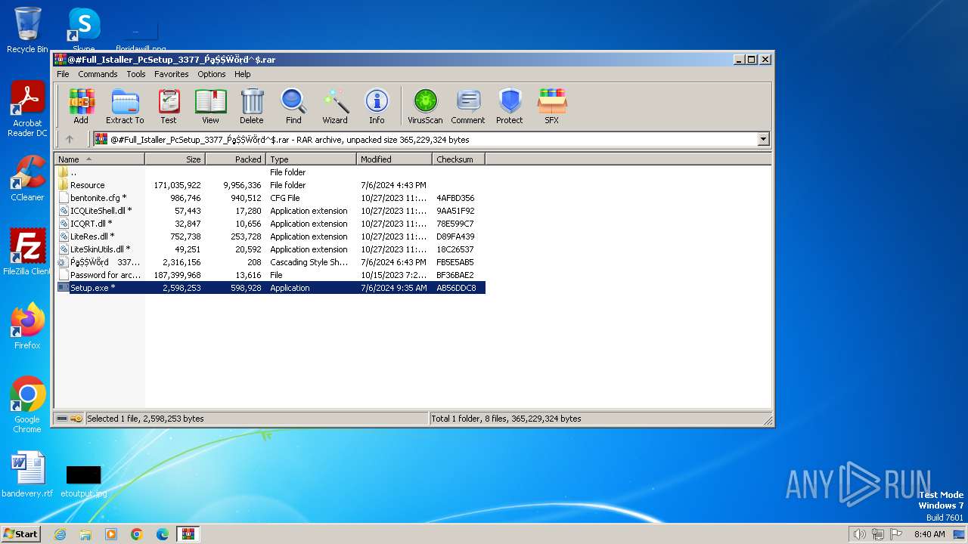
Task: Click the Start button
Action: coord(21,533)
